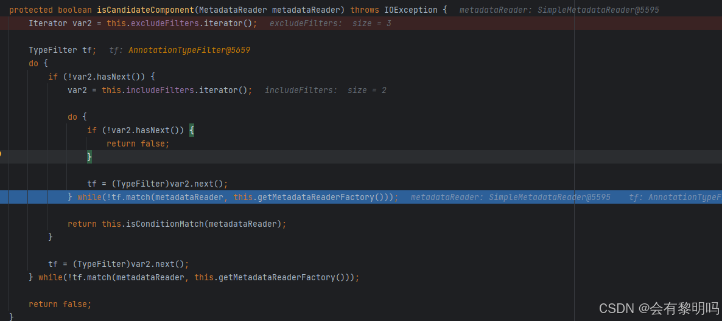Screen dimensions: 722x321
Task: Click the Iterator type in var2 declaration
Action: (x=48, y=23)
